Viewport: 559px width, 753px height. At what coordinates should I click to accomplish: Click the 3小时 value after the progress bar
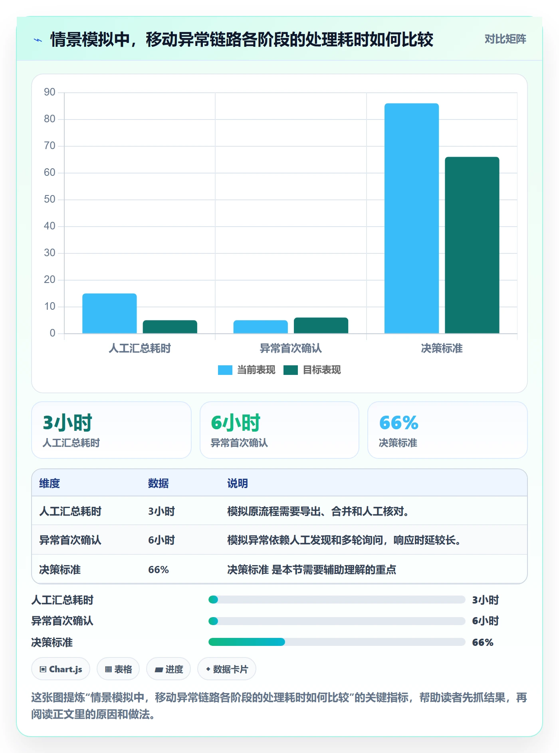pos(486,600)
